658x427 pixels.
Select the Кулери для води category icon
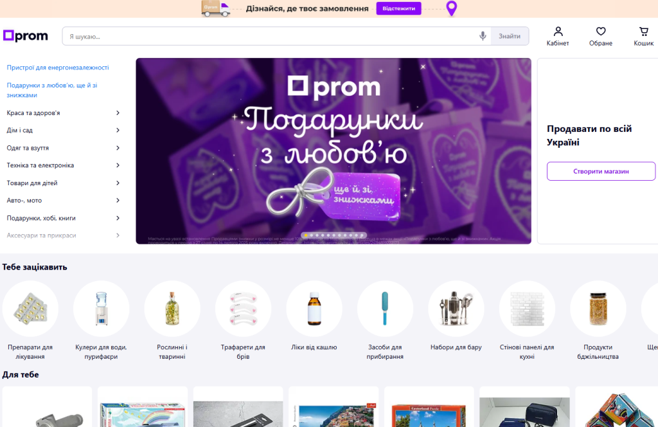point(101,309)
